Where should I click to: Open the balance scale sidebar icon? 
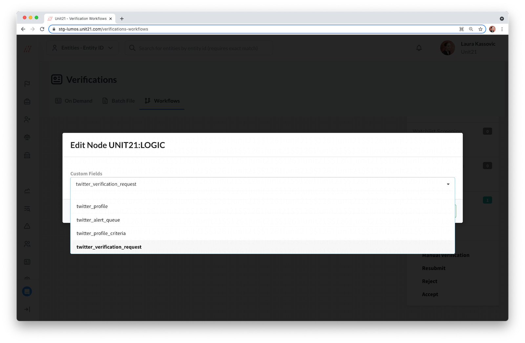tap(27, 137)
